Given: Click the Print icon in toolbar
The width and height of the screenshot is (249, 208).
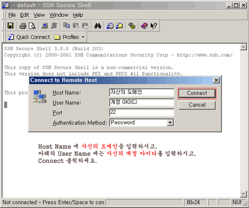Looking at the screenshot, I should pos(23,26).
